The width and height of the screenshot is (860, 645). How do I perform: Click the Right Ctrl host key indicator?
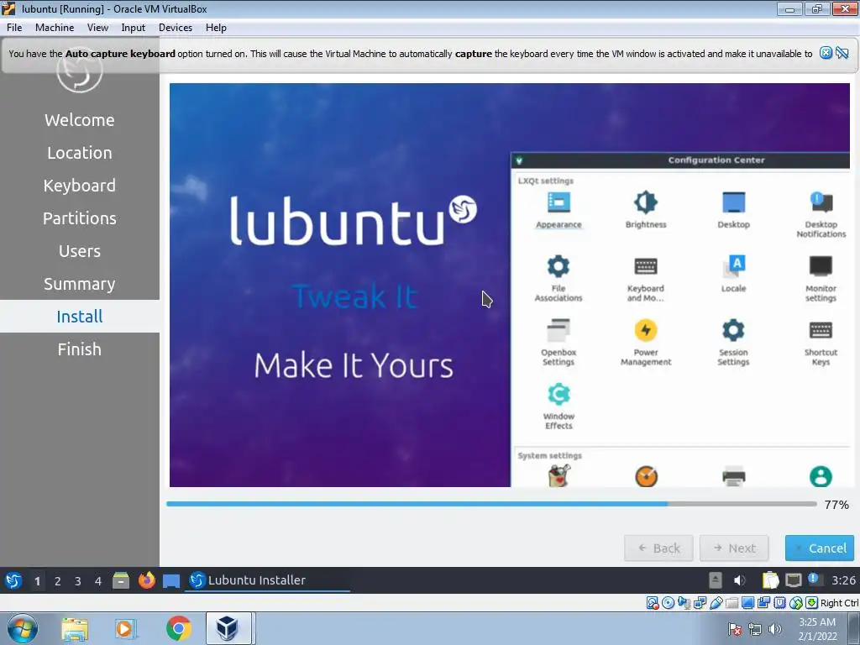(x=839, y=603)
